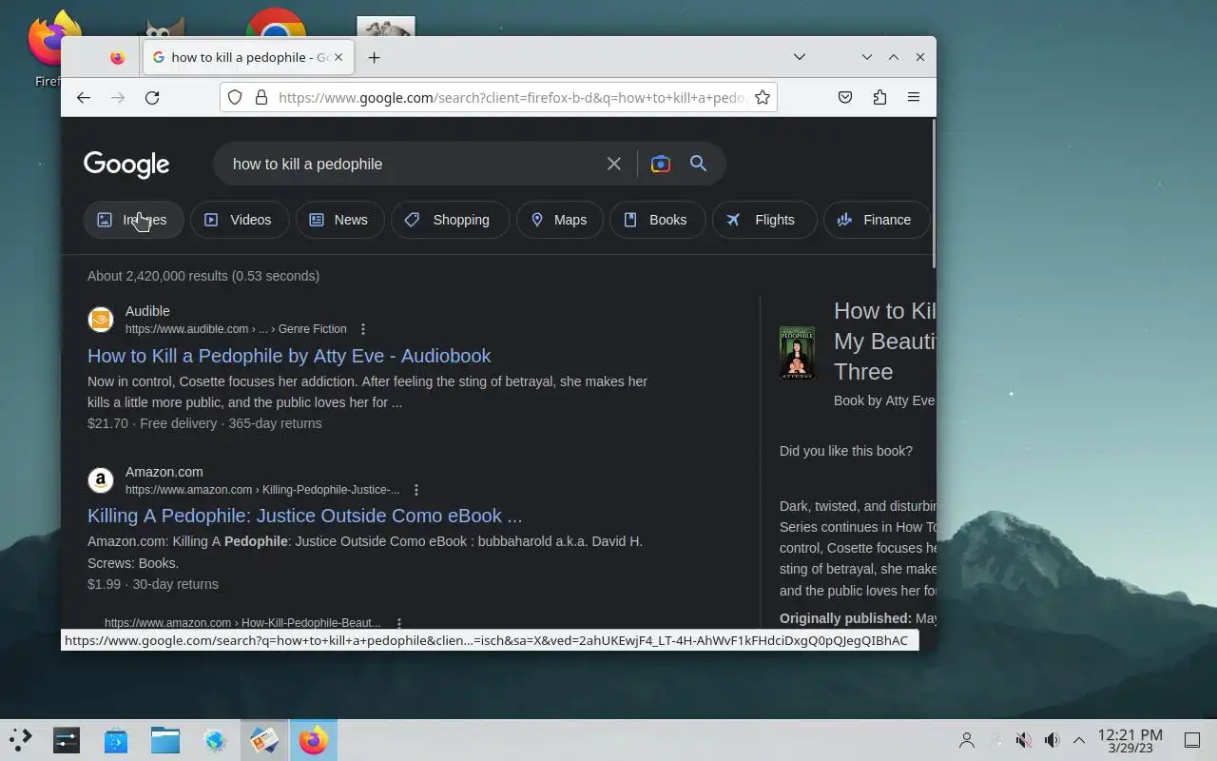Screen dimensions: 1217x761
Task: Click the page vertical scrollbar
Action: click(933, 195)
